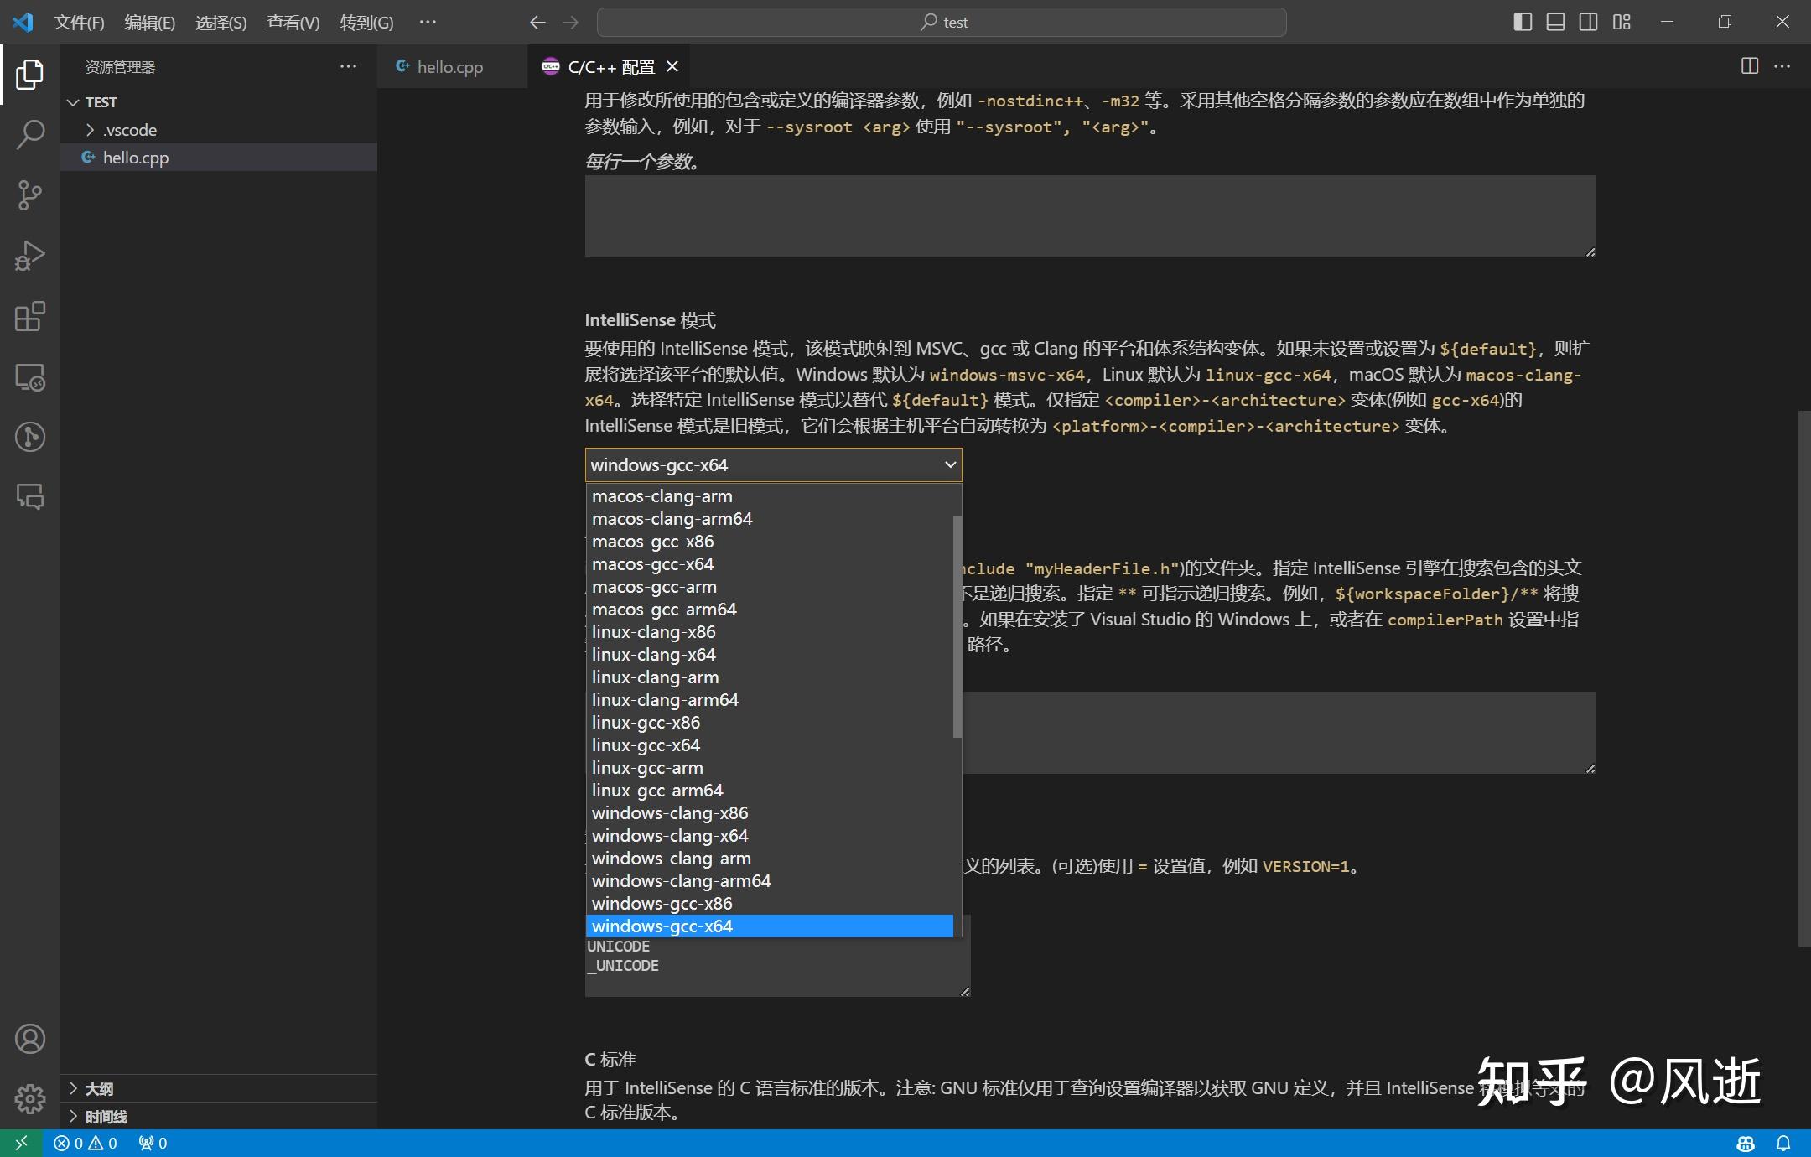Toggle the primary sidebar visibility
This screenshot has height=1157, width=1811.
[x=1522, y=22]
